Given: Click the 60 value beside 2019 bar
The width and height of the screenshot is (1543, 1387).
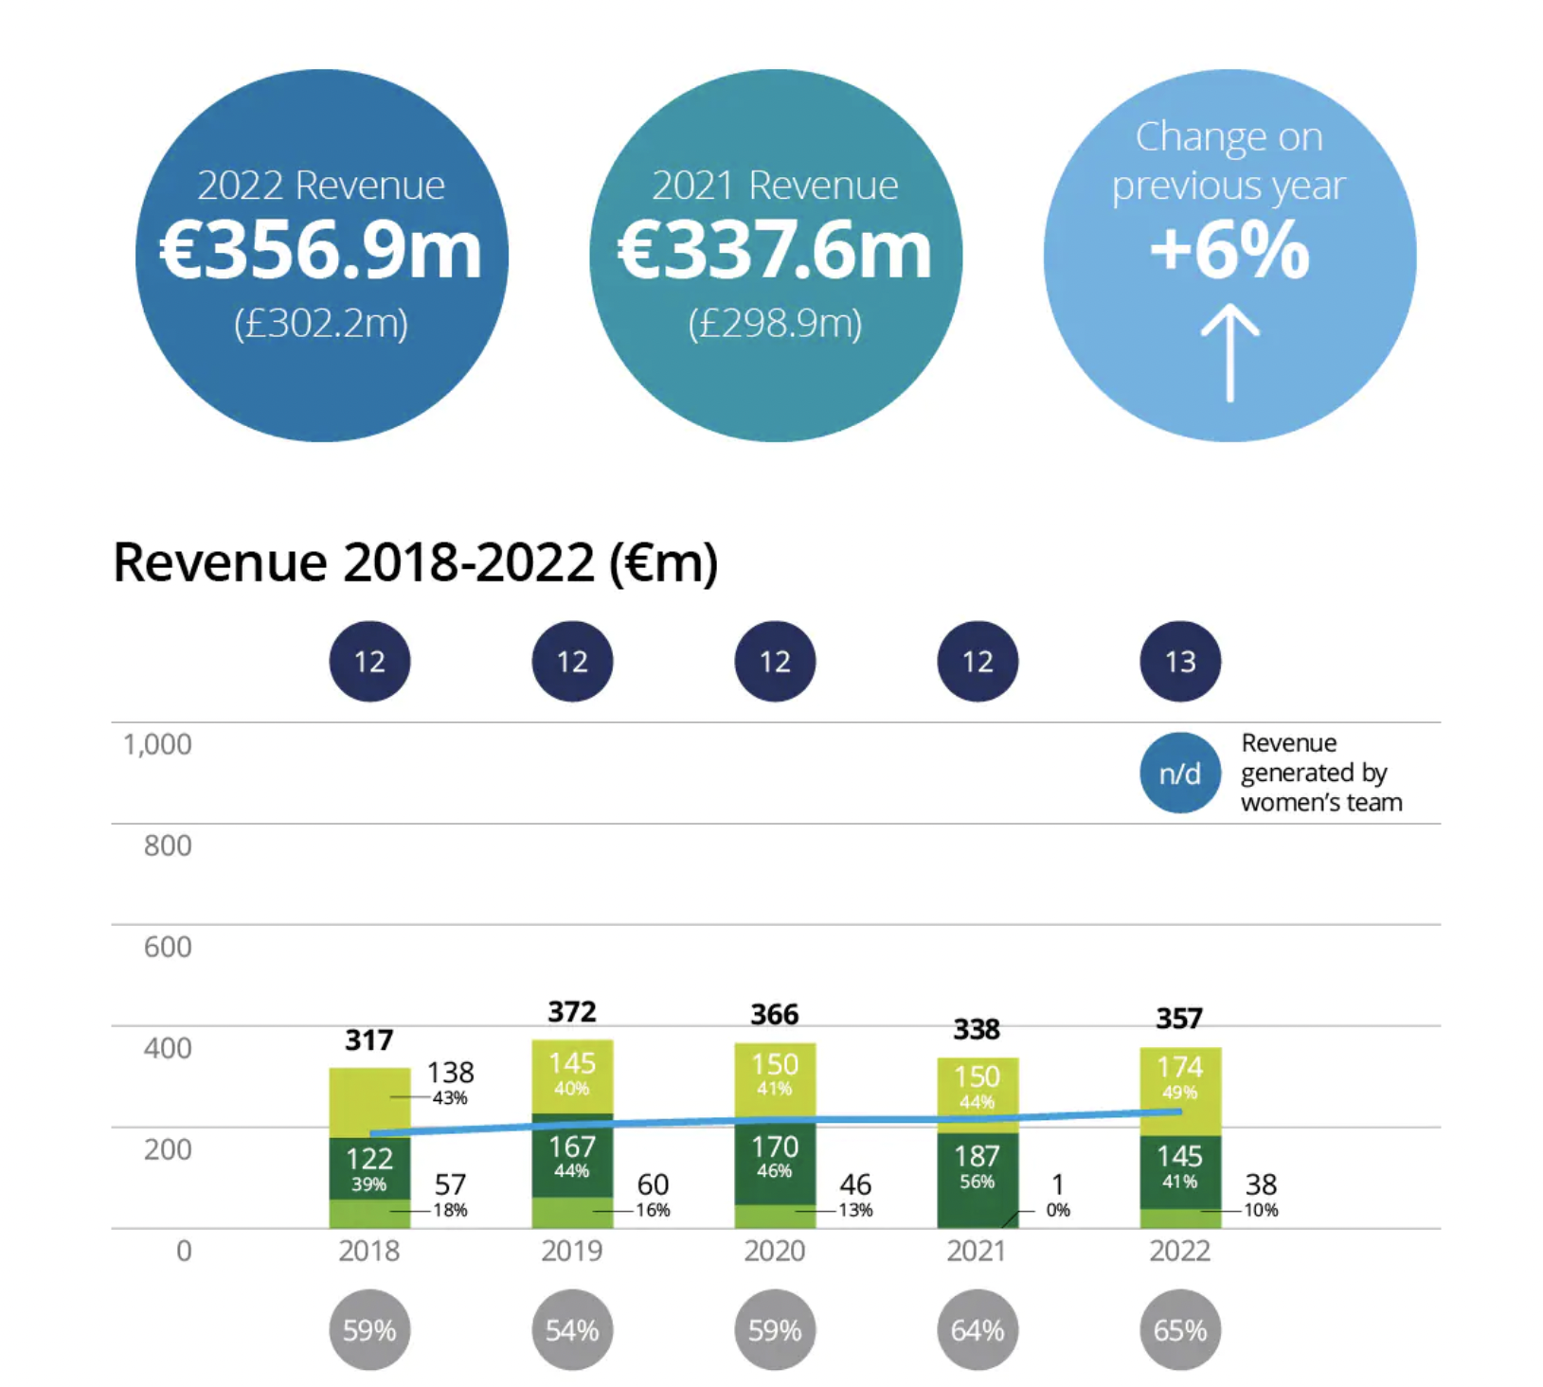Looking at the screenshot, I should (653, 1184).
